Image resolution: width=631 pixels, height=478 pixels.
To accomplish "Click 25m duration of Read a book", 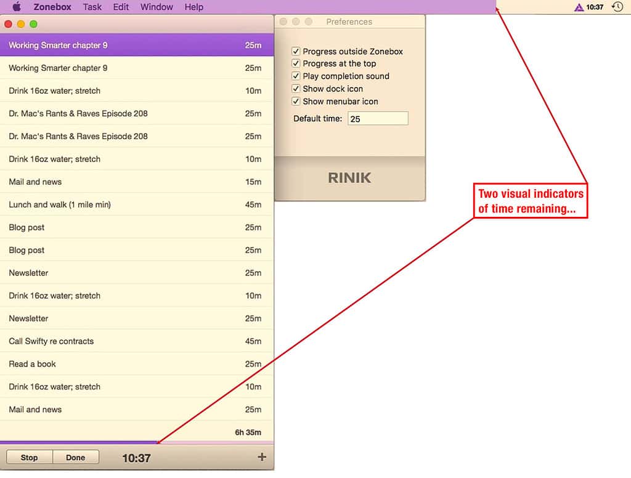I will (x=253, y=363).
